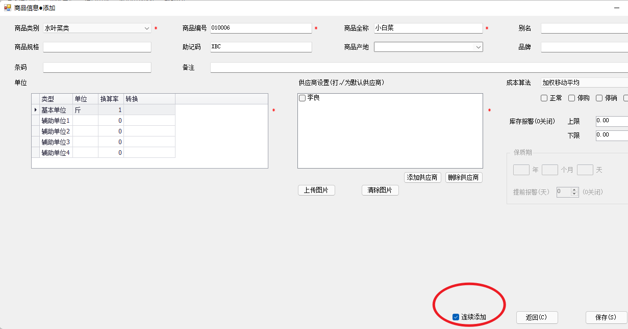628x329 pixels.
Task: Click the 商品编号 field containing 010006
Action: (x=261, y=28)
